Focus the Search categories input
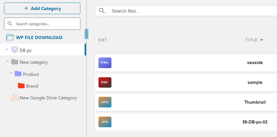The height and width of the screenshot is (137, 277). click(x=42, y=24)
